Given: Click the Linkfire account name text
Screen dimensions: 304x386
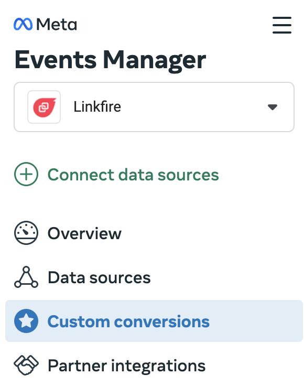Looking at the screenshot, I should pos(97,107).
